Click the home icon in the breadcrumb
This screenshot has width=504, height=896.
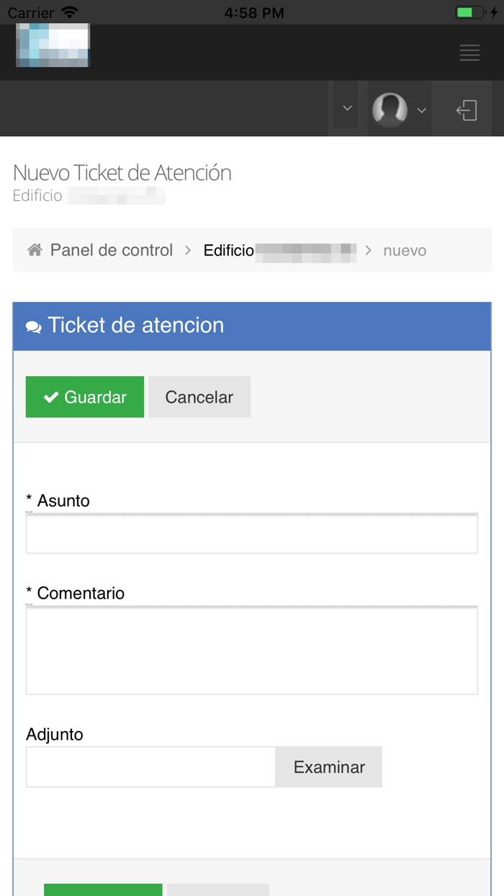tap(34, 248)
